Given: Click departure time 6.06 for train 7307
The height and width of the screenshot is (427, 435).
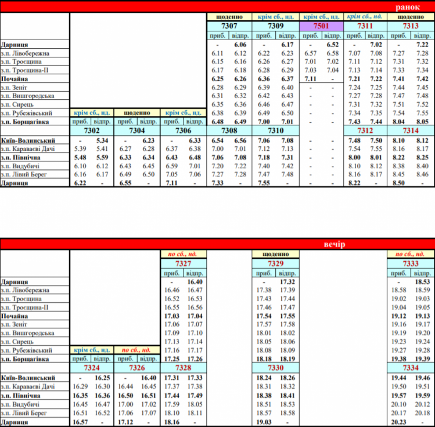Looking at the screenshot, I should point(240,45).
